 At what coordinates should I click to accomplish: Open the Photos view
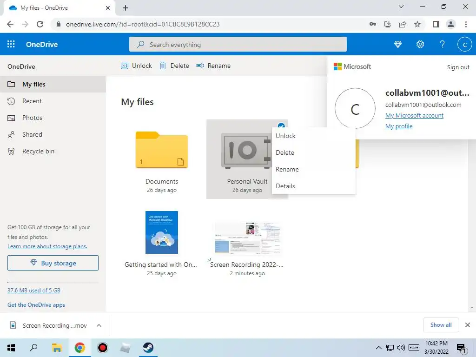coord(53,118)
